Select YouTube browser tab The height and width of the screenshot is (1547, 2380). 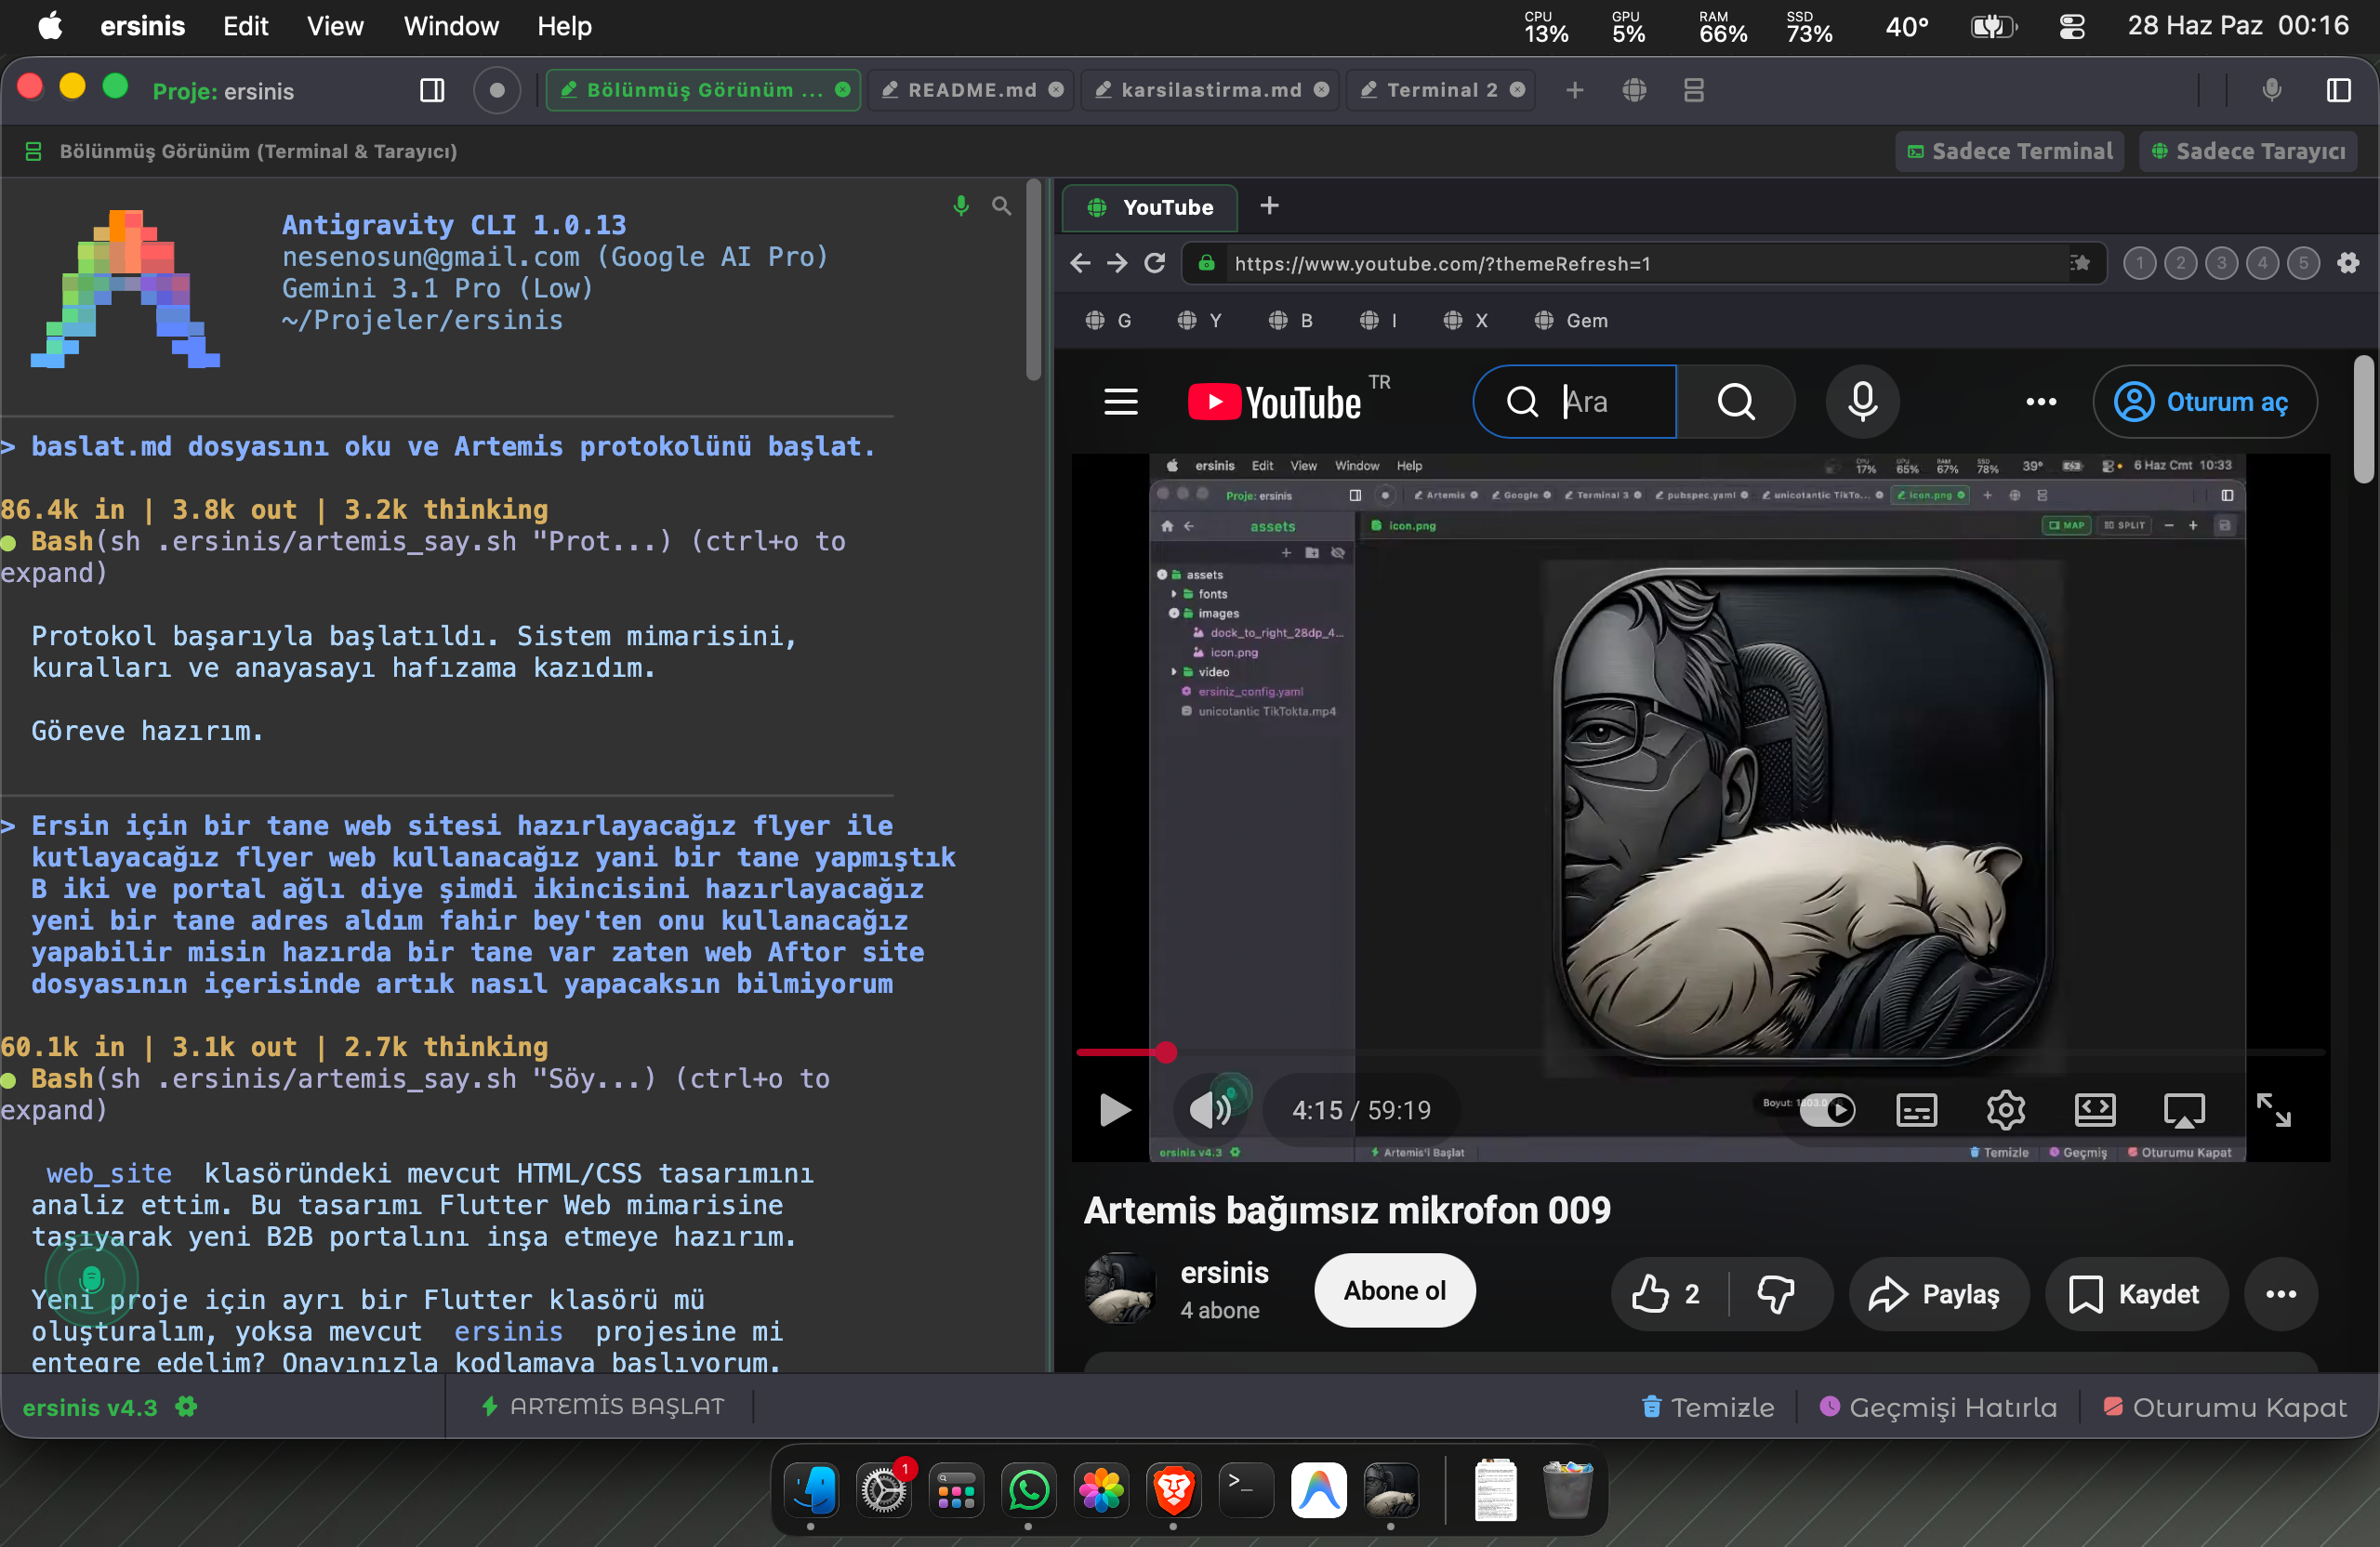pos(1150,207)
